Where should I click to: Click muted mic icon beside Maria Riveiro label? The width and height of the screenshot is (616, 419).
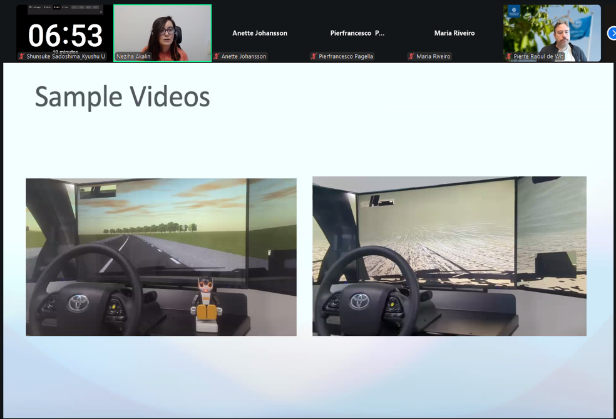[x=411, y=56]
